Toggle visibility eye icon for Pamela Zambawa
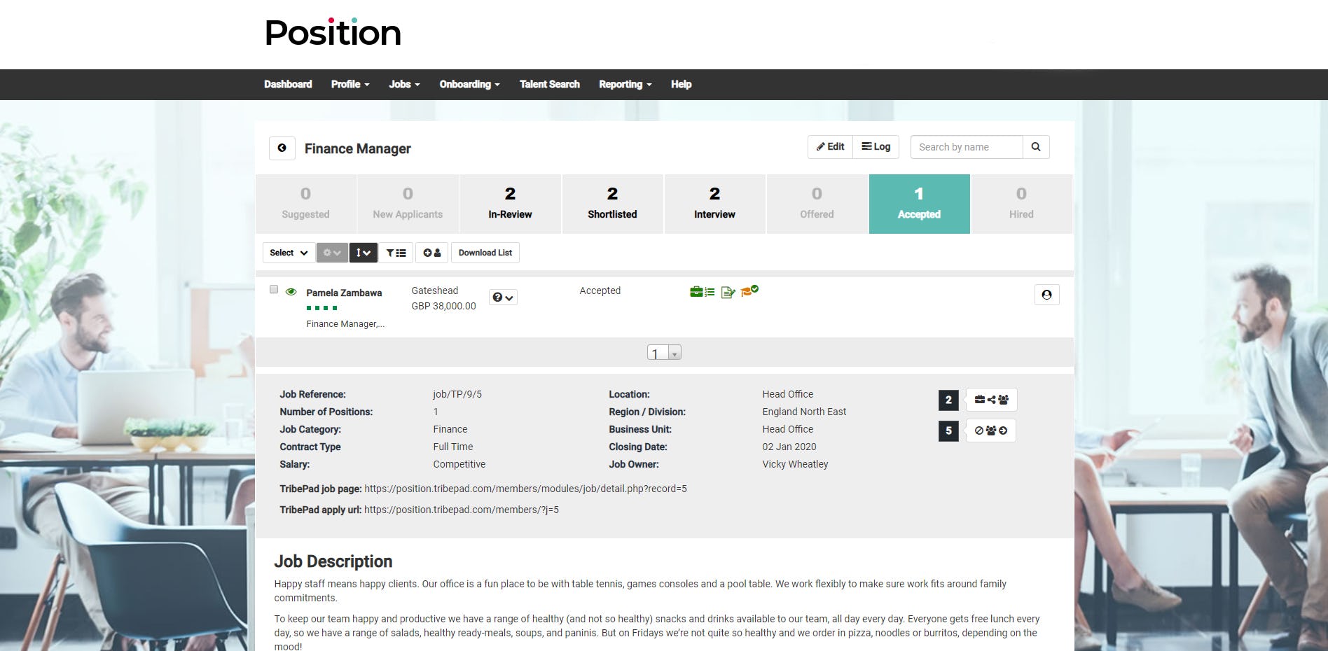The width and height of the screenshot is (1328, 651). tap(291, 291)
